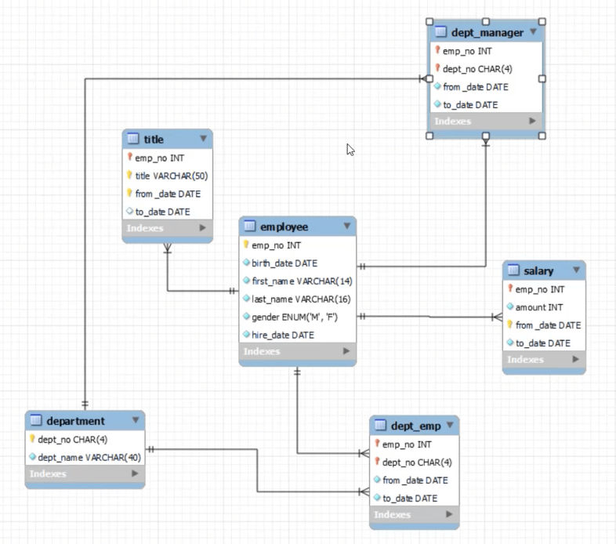
Task: Click dept_manager top-left resize handle
Action: [429, 22]
